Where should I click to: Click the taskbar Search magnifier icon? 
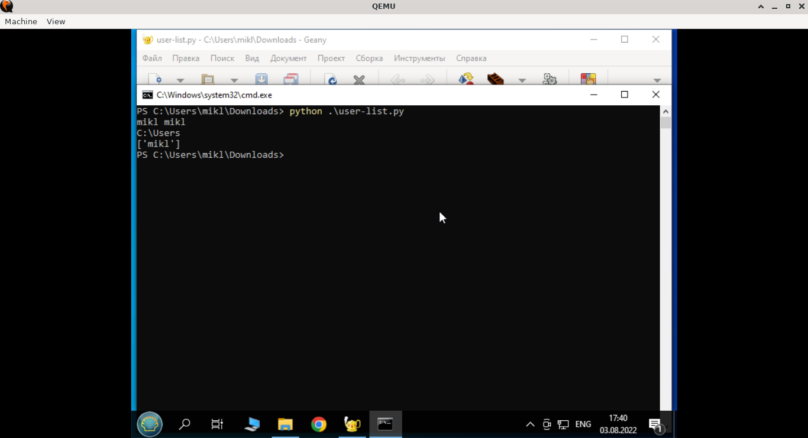coord(185,424)
